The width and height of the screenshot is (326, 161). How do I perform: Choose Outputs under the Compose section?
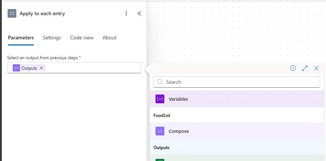click(161, 148)
